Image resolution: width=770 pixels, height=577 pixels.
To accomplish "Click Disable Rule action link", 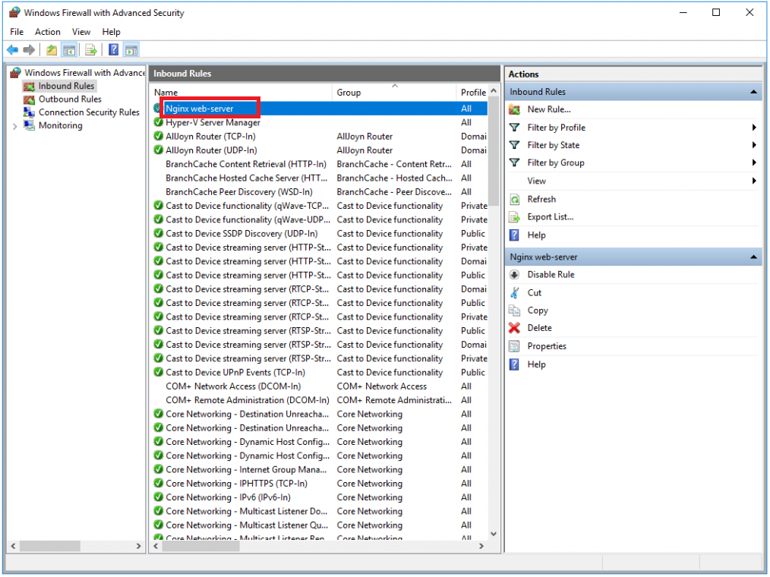I will point(551,275).
